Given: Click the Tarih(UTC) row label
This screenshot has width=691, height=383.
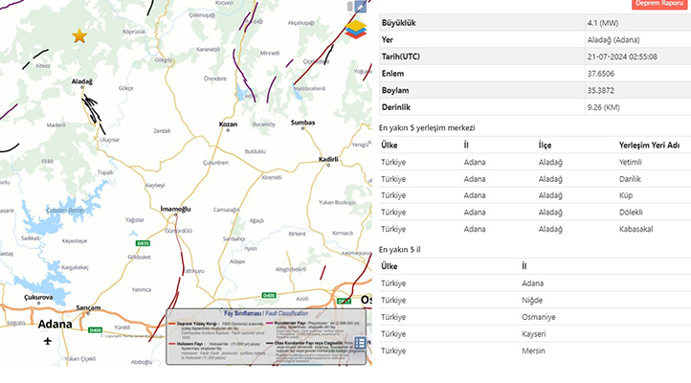Looking at the screenshot, I should 401,56.
